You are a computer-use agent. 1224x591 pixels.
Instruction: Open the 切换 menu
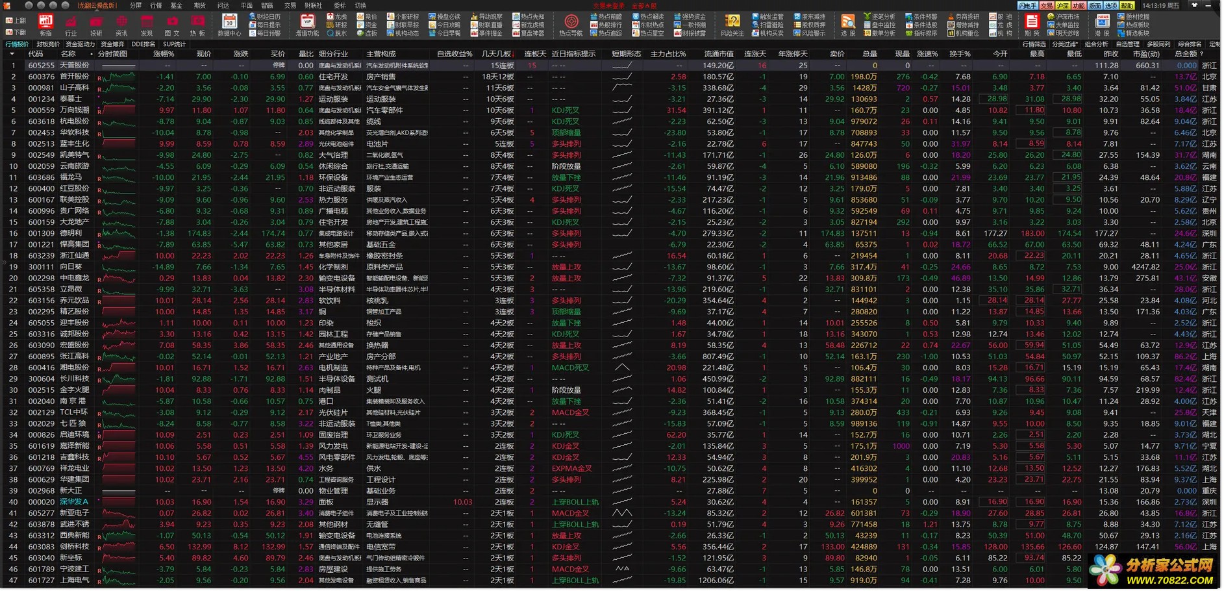[360, 5]
